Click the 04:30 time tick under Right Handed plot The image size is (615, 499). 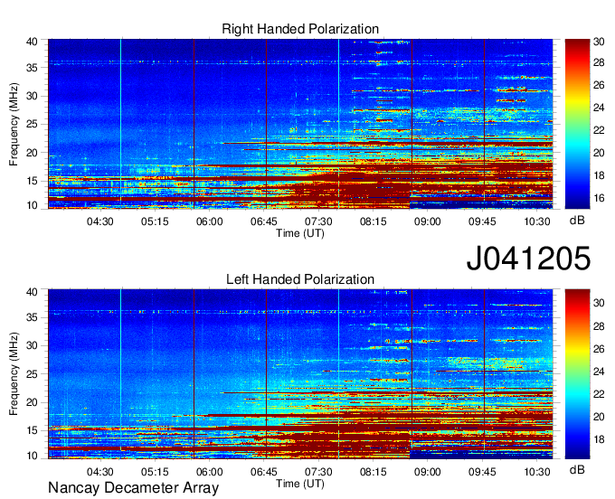click(100, 221)
